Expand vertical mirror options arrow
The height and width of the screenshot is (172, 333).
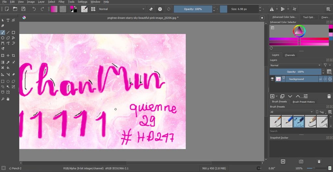pyautogui.click(x=288, y=9)
